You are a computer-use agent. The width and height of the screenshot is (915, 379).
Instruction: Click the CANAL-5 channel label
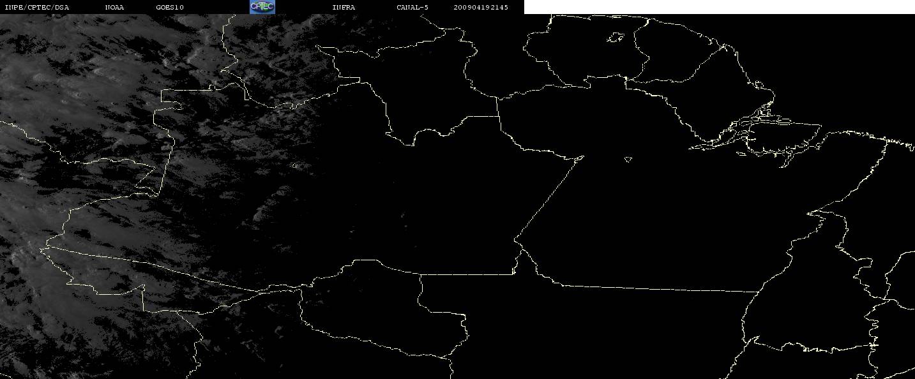pos(412,7)
